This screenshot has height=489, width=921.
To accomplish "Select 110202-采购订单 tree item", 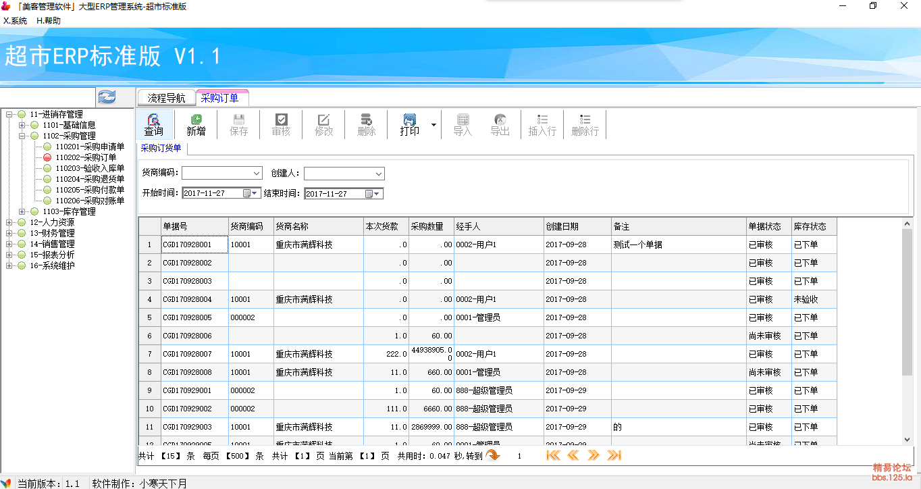I will click(86, 157).
